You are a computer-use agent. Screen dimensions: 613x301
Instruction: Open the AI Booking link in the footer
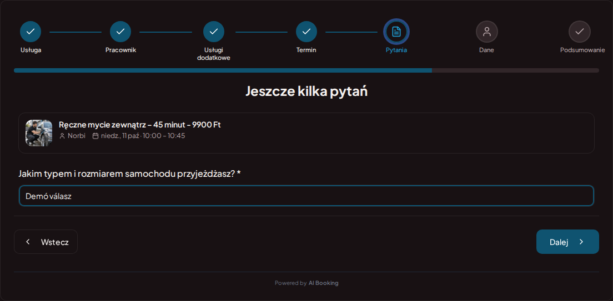(323, 283)
